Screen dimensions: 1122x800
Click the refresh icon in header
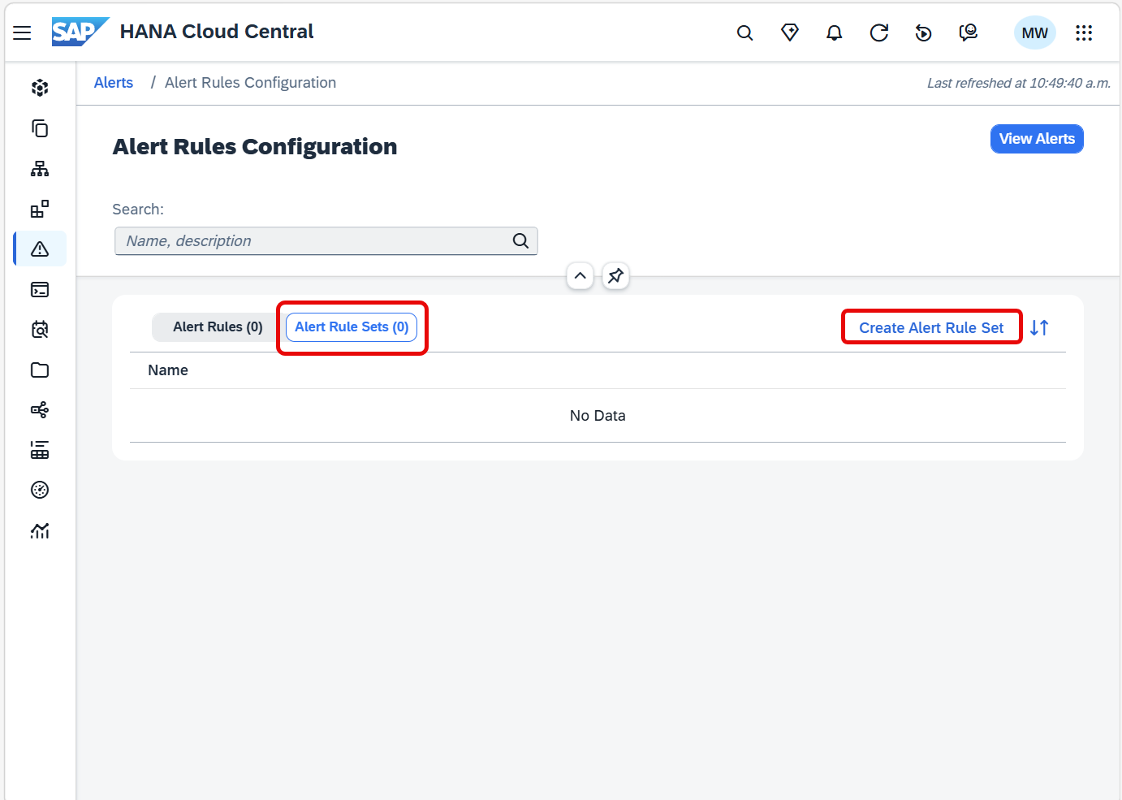click(878, 32)
